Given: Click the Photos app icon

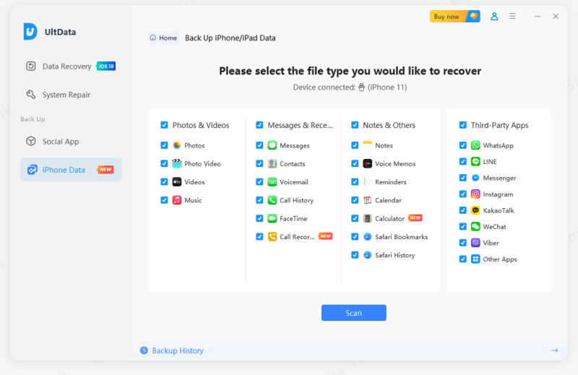Looking at the screenshot, I should [x=177, y=145].
